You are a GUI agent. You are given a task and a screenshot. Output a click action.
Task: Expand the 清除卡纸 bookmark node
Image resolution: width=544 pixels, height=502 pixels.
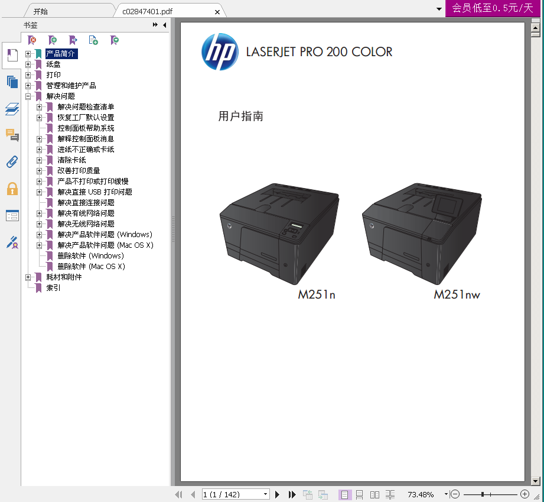[39, 160]
